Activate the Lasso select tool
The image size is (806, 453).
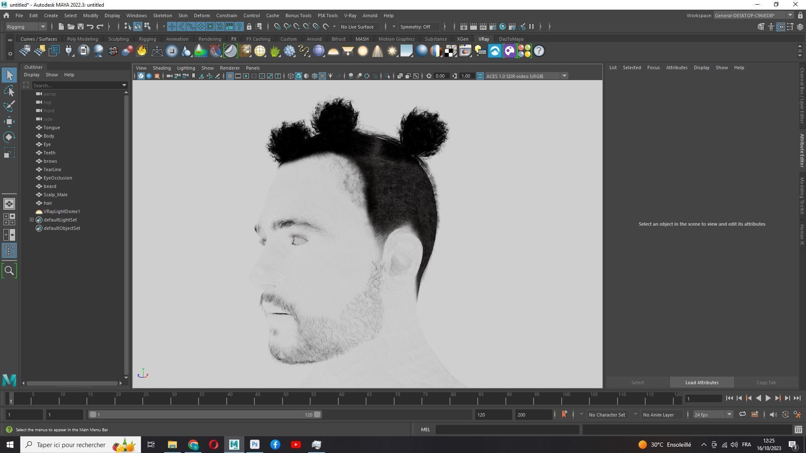click(x=9, y=91)
